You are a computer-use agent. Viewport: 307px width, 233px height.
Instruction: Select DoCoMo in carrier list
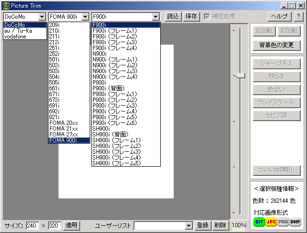pos(25,25)
